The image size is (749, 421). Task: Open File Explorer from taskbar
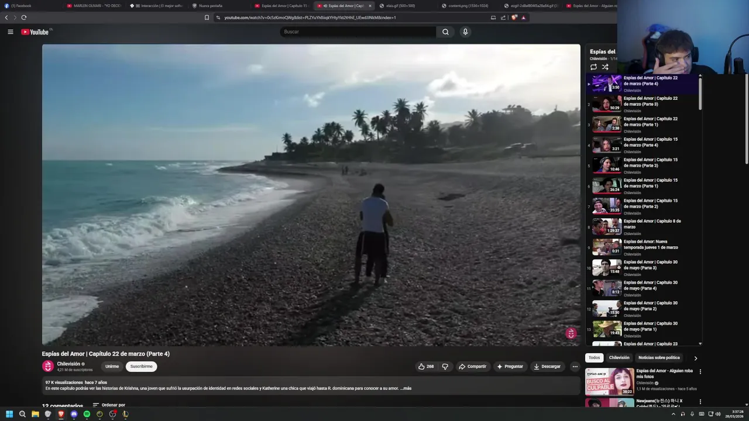coord(35,414)
